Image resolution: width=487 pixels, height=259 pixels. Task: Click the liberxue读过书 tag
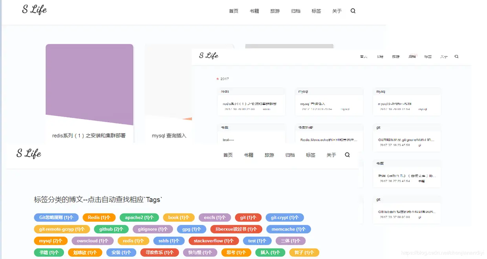coord(236,229)
